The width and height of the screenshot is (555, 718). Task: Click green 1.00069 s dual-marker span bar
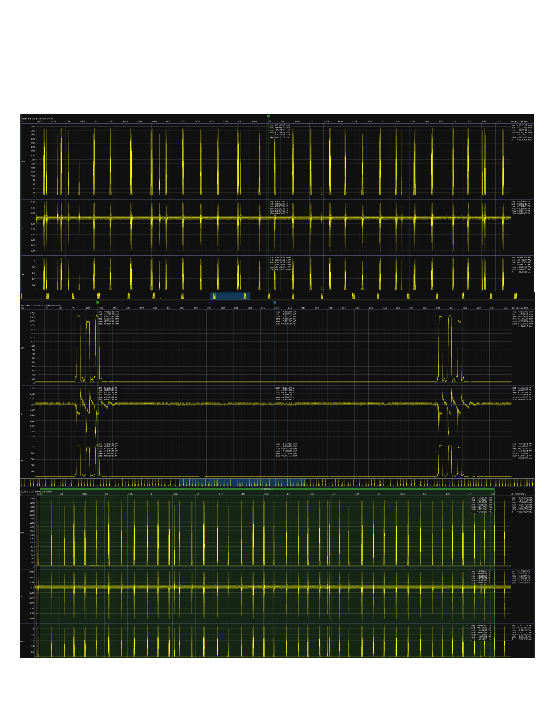tap(267, 489)
